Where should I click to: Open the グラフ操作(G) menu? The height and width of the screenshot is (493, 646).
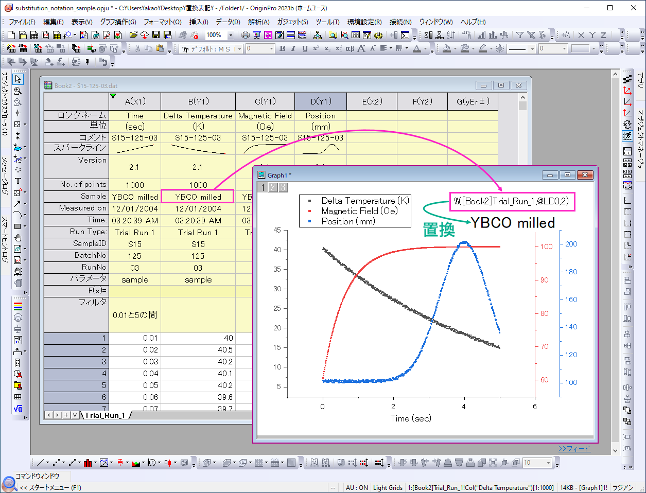(118, 22)
